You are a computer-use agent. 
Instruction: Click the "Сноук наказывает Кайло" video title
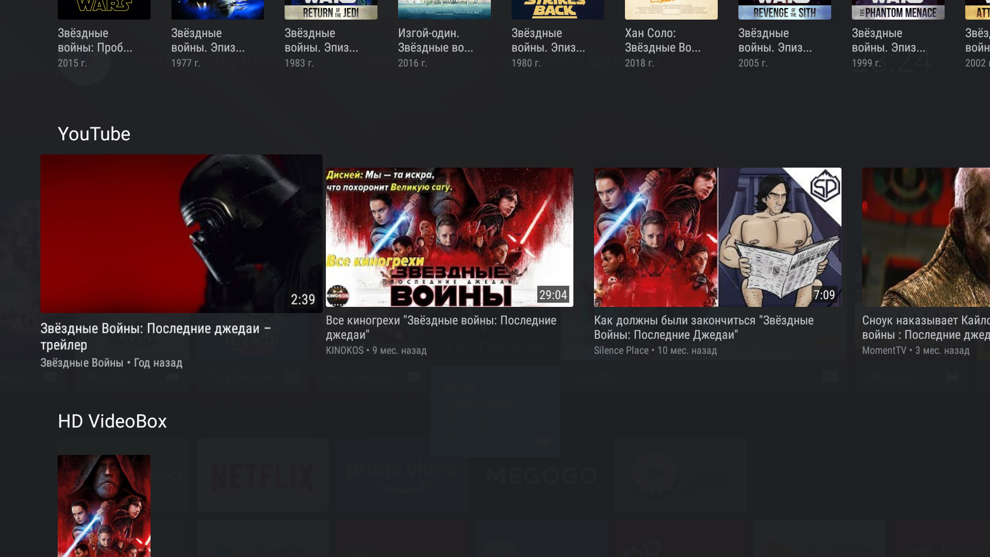pyautogui.click(x=926, y=327)
